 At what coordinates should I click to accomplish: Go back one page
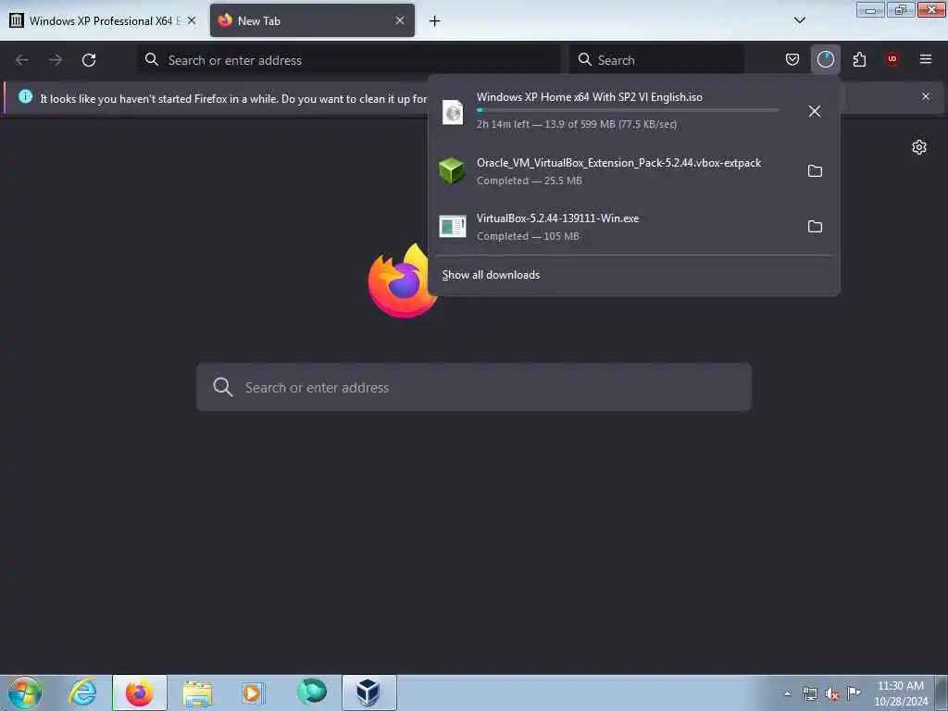22,60
